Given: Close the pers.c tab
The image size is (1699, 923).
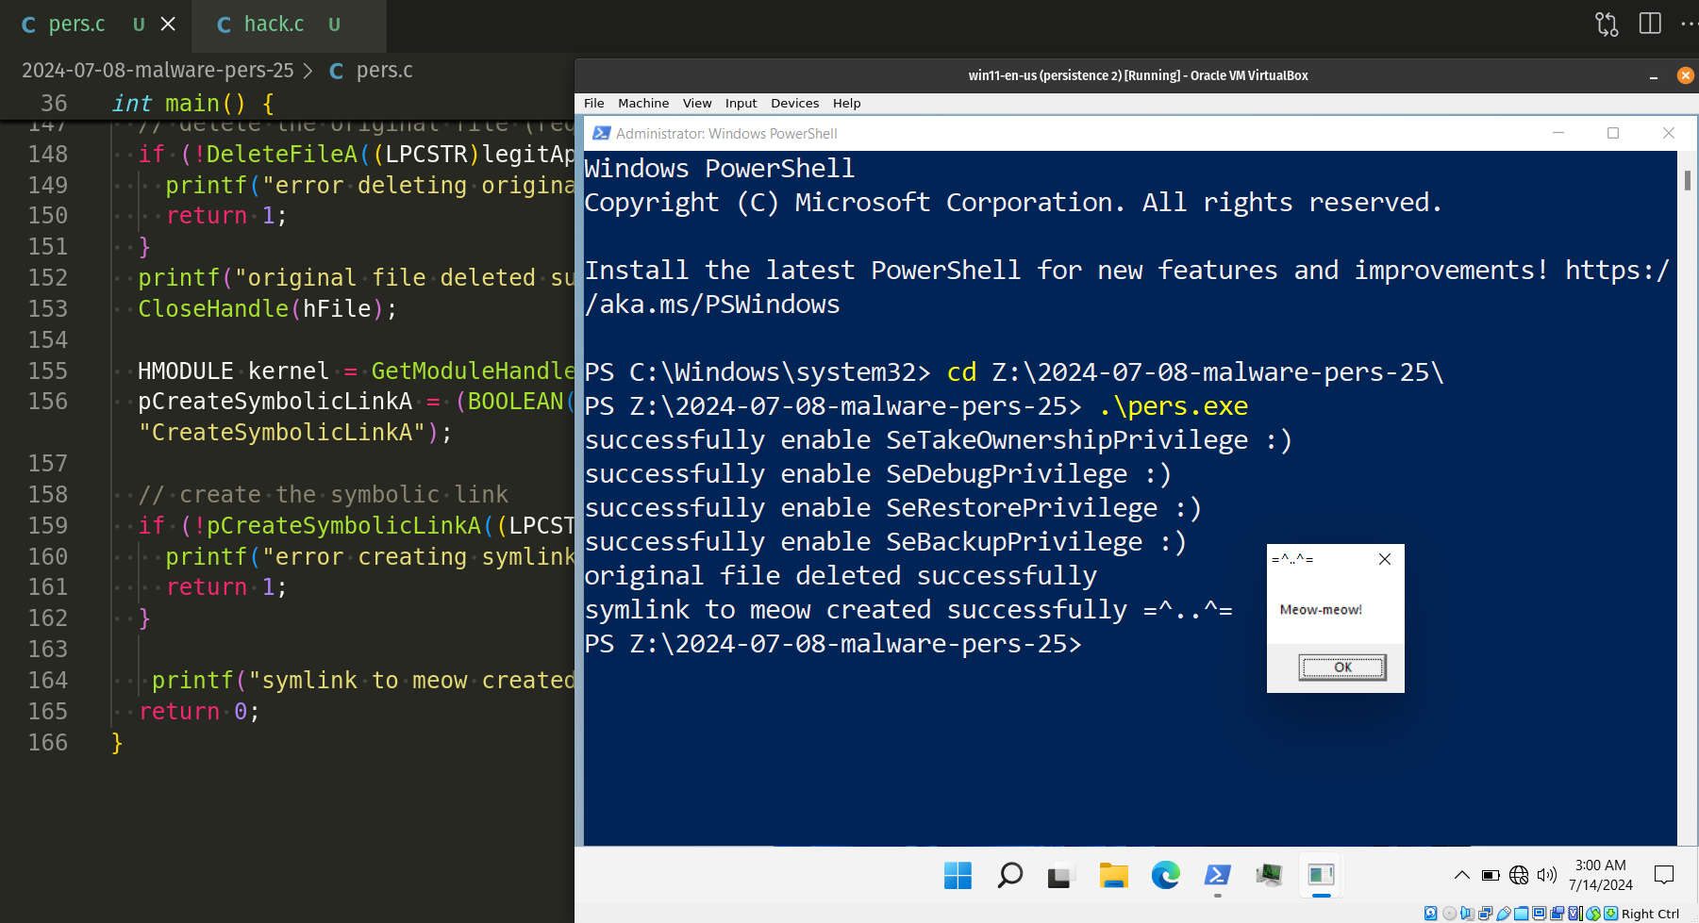Looking at the screenshot, I should pos(168,25).
